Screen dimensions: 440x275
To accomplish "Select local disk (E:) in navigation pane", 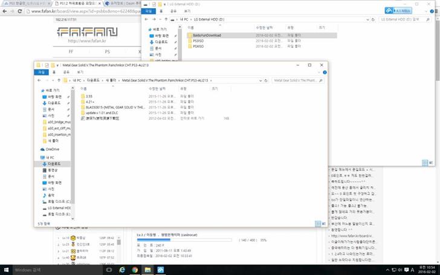I will click(56, 214).
